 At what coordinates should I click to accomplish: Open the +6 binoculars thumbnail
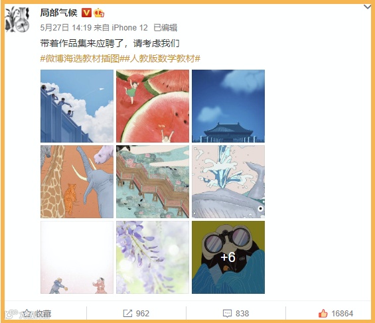[x=228, y=257]
